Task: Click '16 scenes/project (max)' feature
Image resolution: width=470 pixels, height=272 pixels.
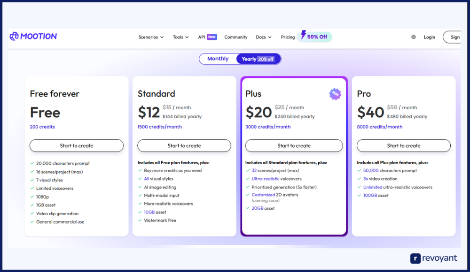Action: 59,172
